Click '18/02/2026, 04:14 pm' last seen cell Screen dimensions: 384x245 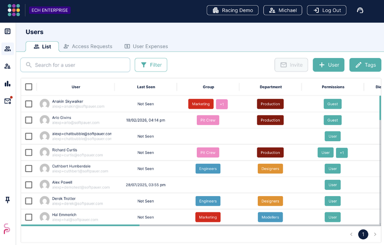[145, 120]
